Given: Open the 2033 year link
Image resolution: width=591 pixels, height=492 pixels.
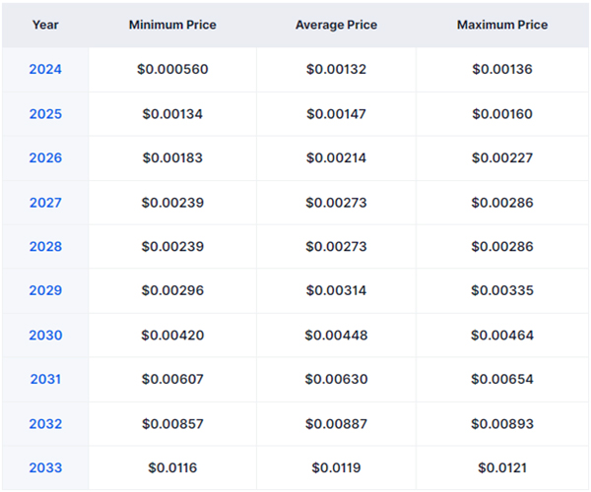Looking at the screenshot, I should point(45,468).
